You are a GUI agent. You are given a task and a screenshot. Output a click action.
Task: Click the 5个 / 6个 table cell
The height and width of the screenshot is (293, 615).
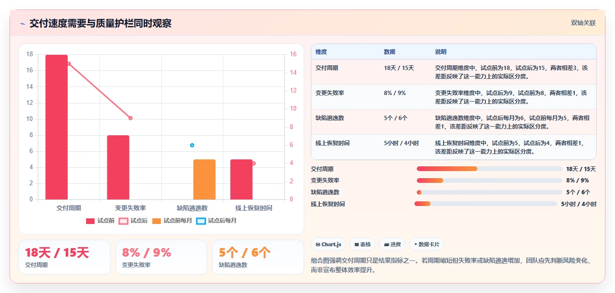coord(405,122)
